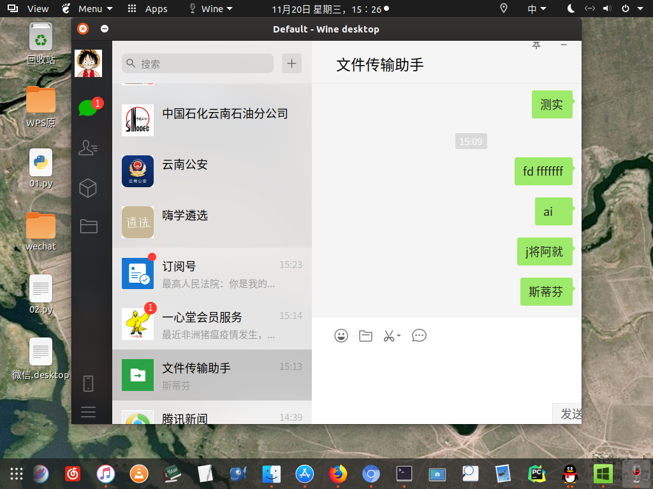Screen dimensions: 653x489
Task: Click the send file folder icon
Action: click(x=365, y=336)
